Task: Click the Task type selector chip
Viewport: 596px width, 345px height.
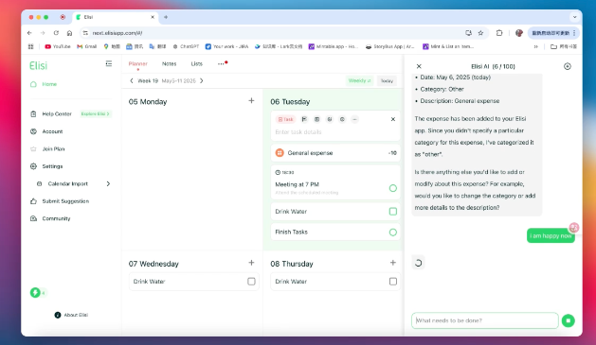Action: click(285, 119)
